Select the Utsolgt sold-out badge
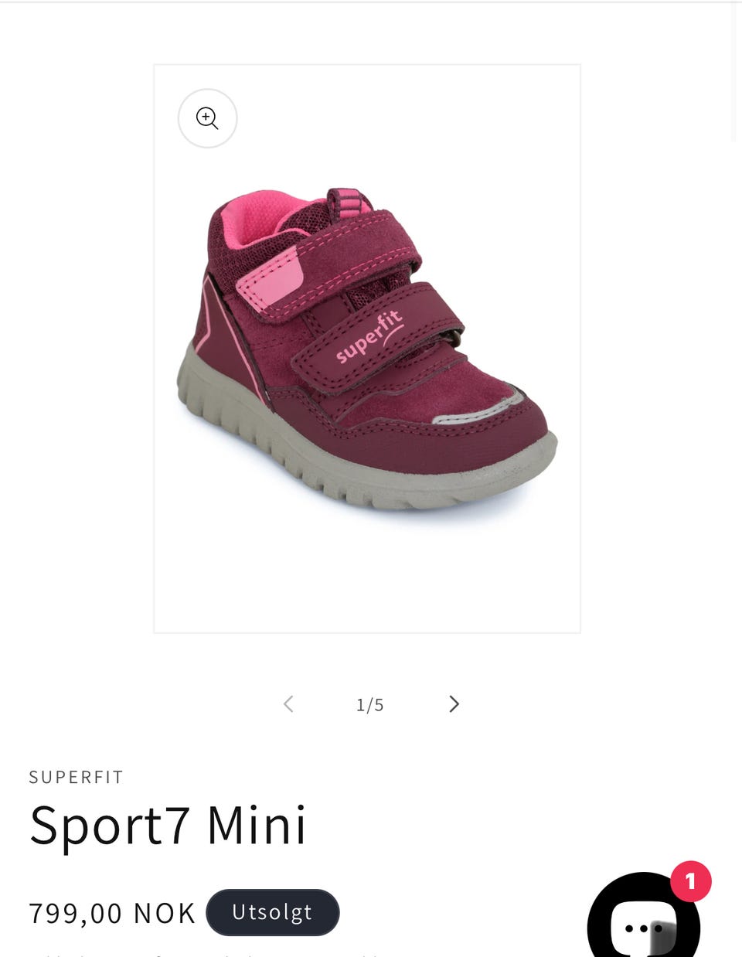The image size is (742, 957). point(273,912)
